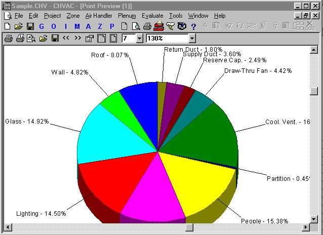The height and width of the screenshot is (235, 323).
Task: Click the G button in the main toolbar
Action: [41, 26]
